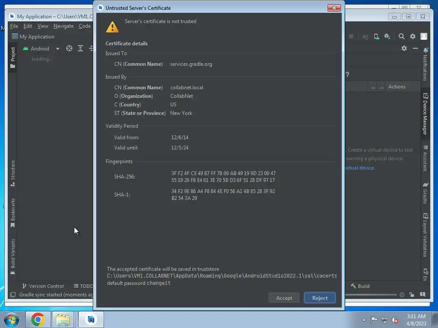Open the File menu in Android Studio

(x=14, y=26)
